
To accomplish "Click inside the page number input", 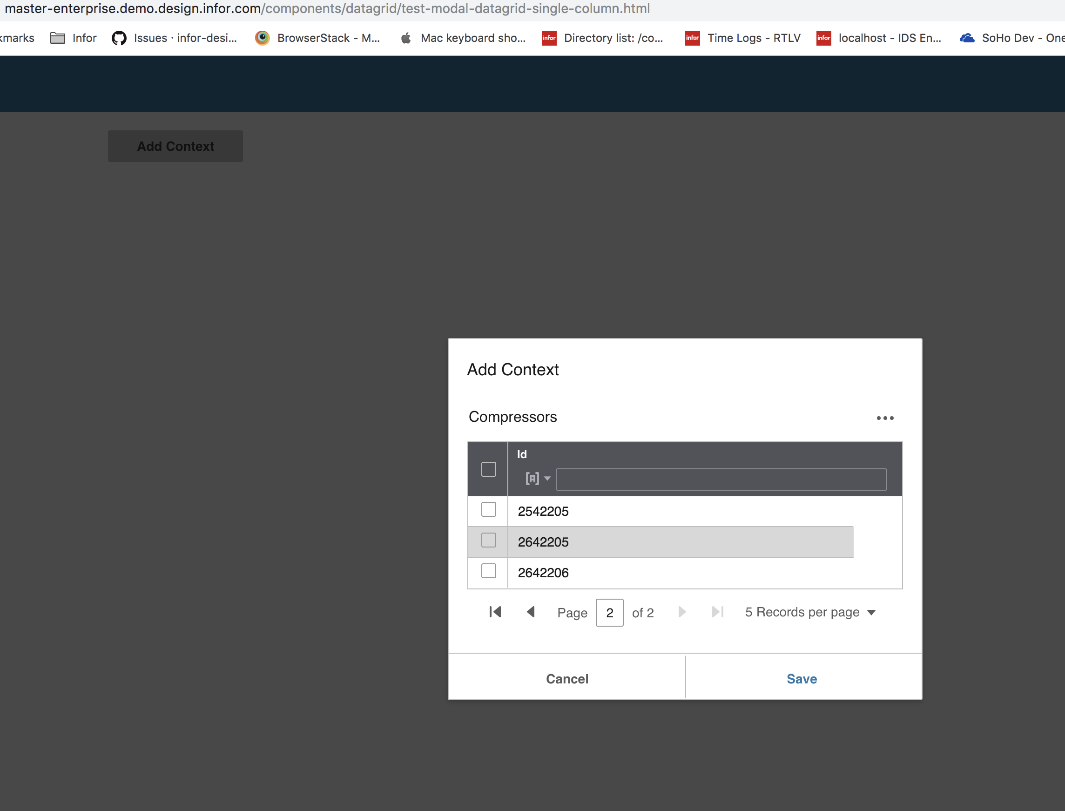I will click(x=609, y=612).
